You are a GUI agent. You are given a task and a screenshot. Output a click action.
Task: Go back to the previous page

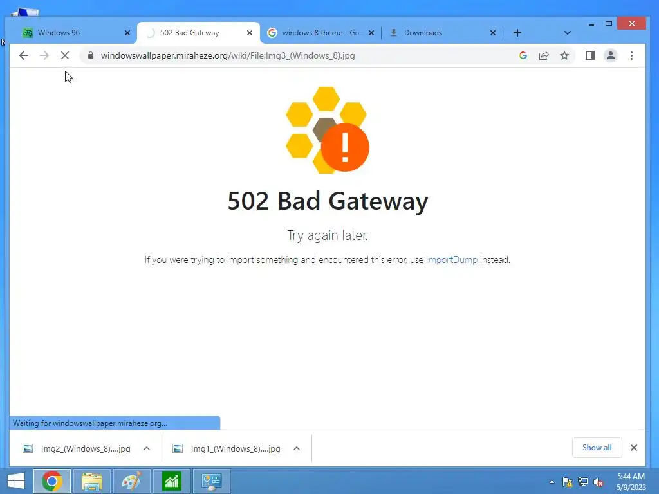point(24,55)
